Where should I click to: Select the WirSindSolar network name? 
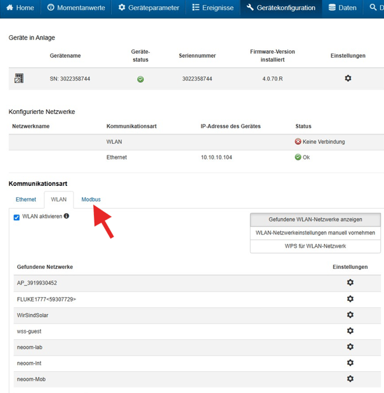33,315
